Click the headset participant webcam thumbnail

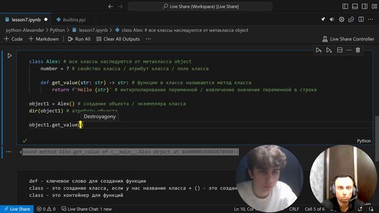(343, 178)
